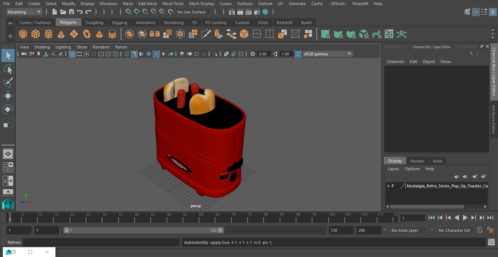Go to end of playback range
The image size is (498, 257).
490,218
